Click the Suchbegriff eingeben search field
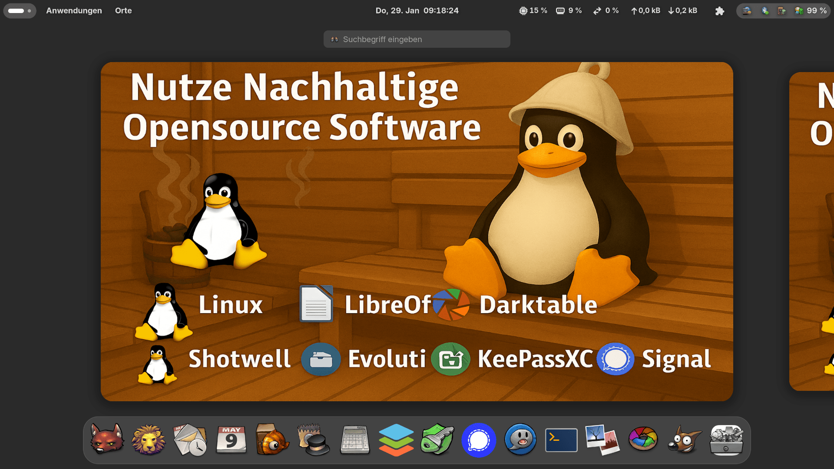The width and height of the screenshot is (834, 469). tap(417, 39)
